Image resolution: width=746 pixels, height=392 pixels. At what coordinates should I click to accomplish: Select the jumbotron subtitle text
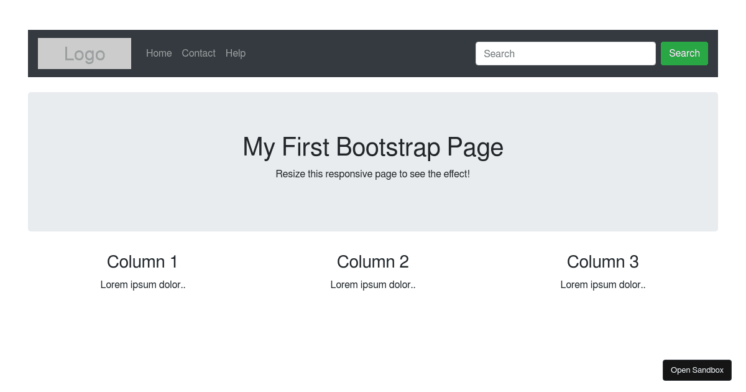click(372, 174)
